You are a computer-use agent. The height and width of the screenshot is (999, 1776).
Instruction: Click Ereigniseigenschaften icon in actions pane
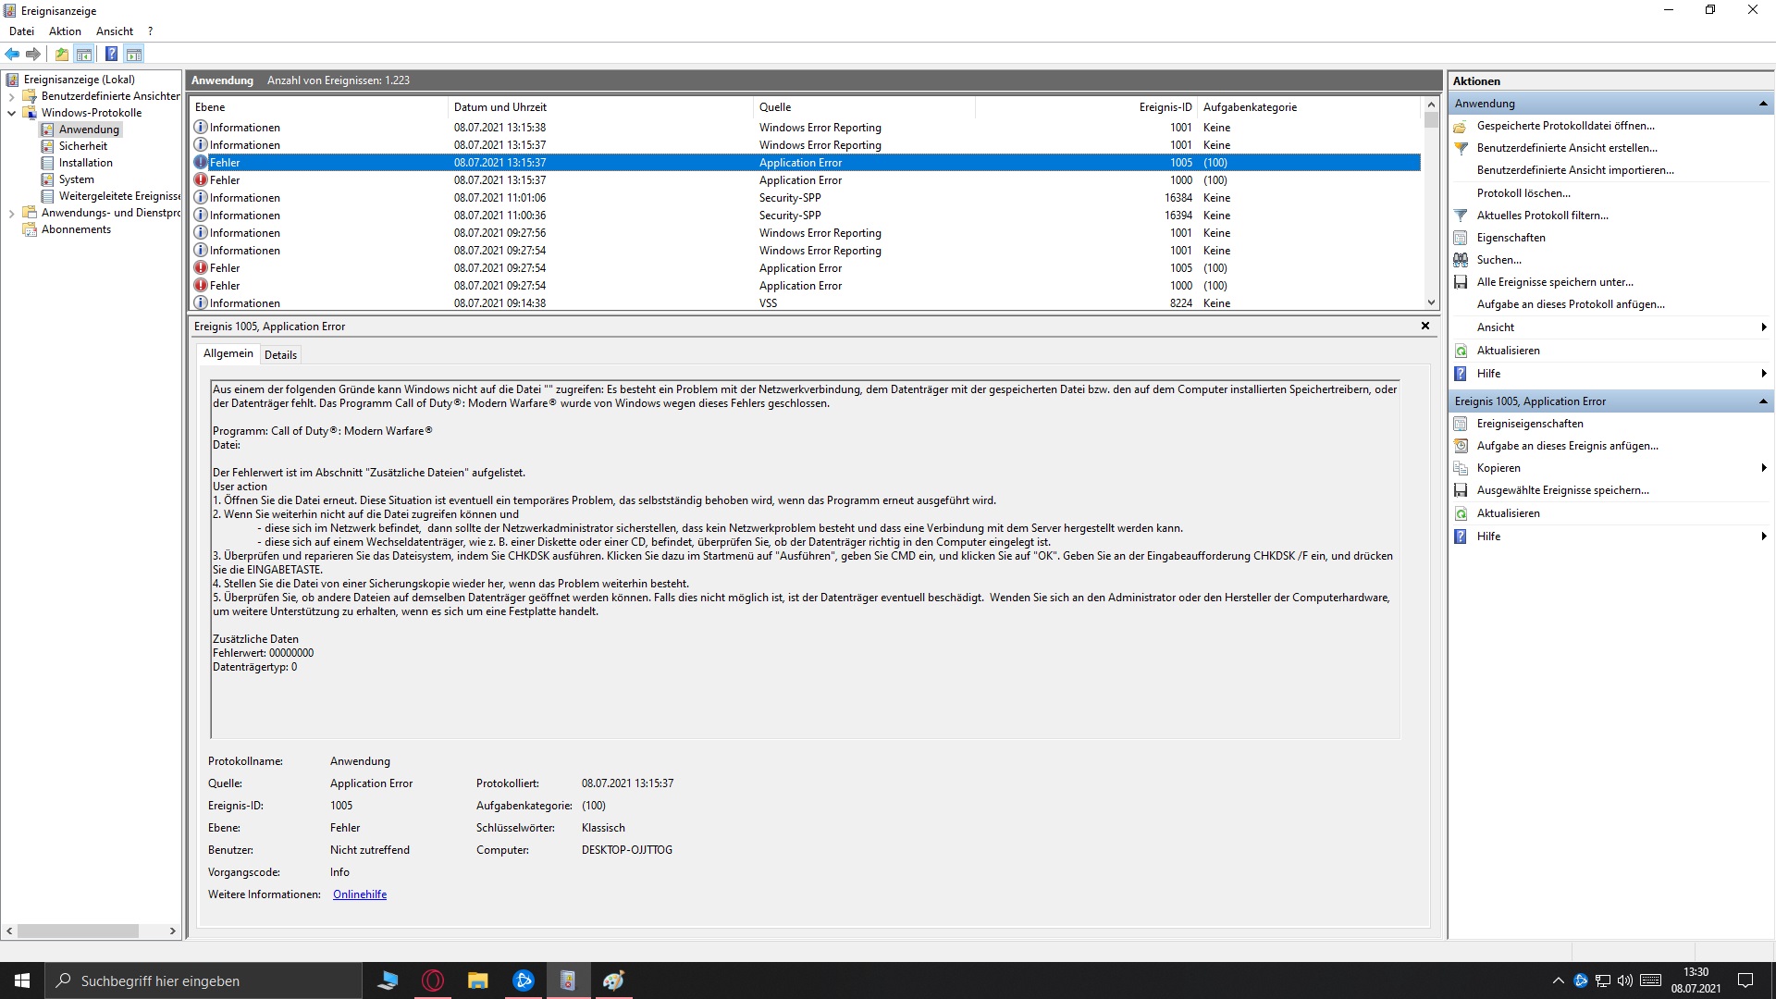point(1461,424)
